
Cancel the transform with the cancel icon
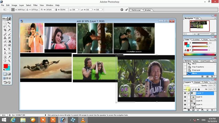click(122, 10)
